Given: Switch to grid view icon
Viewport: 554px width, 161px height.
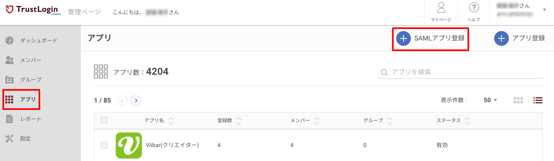Looking at the screenshot, I should pos(518,100).
